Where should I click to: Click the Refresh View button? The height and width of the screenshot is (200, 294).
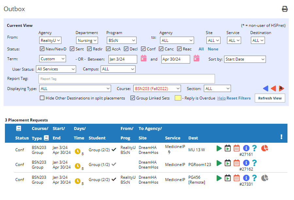pos(270,98)
